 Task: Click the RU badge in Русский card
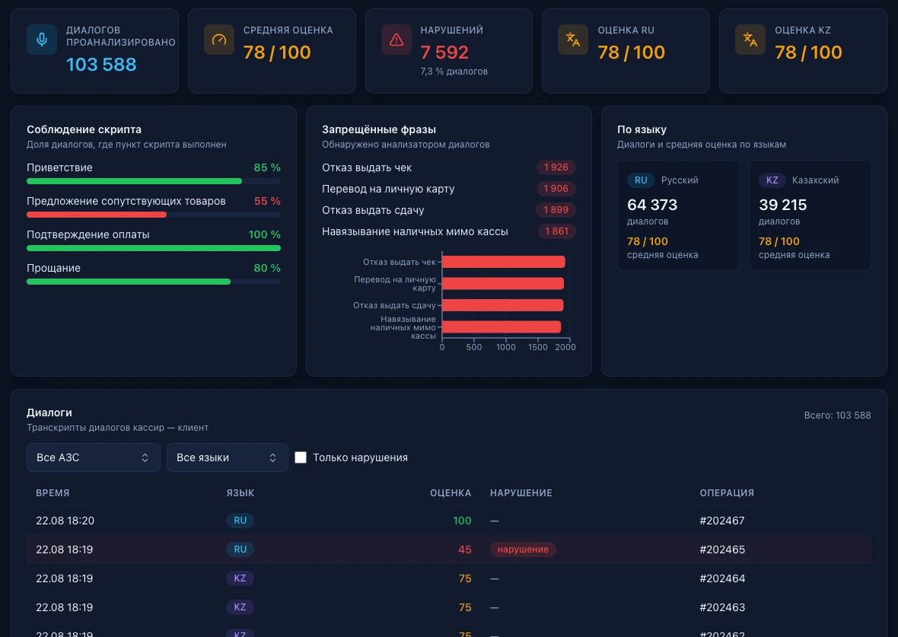641,180
